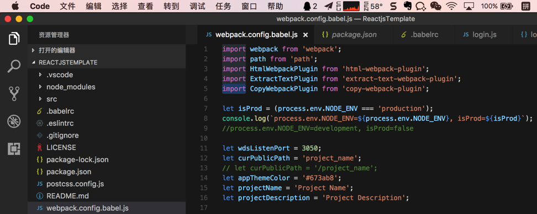The height and width of the screenshot is (214, 537).
Task: Open the 查看 menu
Action: tap(145, 6)
